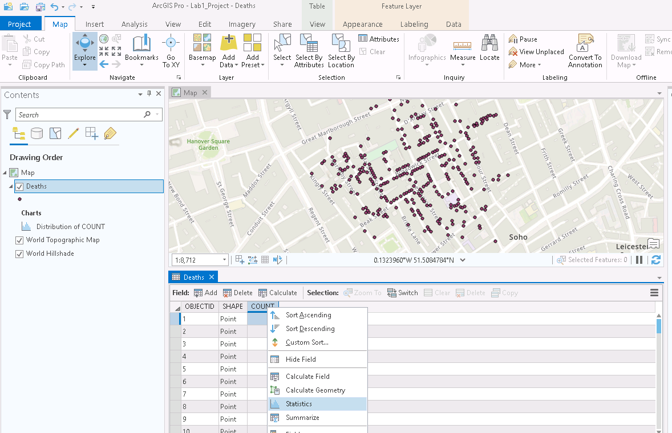Click the Add field button
The height and width of the screenshot is (433, 672).
tap(205, 292)
